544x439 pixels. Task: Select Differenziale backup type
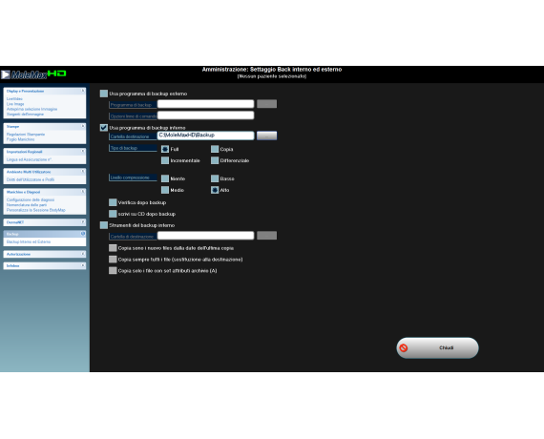[x=215, y=160]
